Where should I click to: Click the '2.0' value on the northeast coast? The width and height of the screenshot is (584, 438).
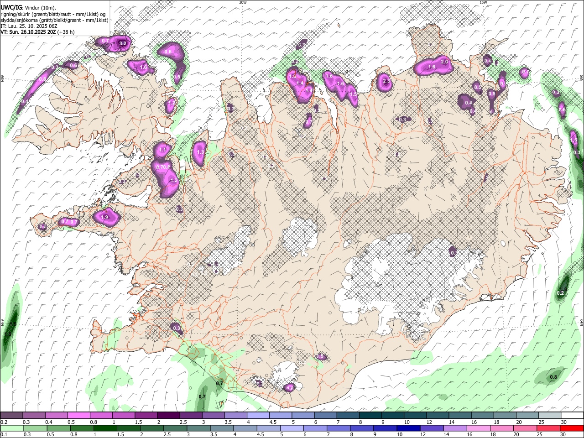tap(445, 62)
